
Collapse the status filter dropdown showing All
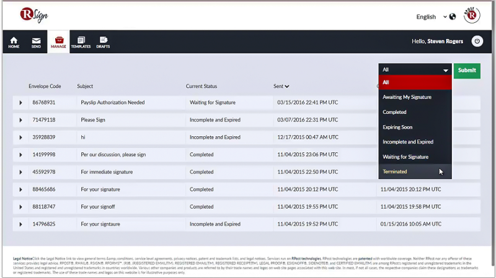(415, 70)
